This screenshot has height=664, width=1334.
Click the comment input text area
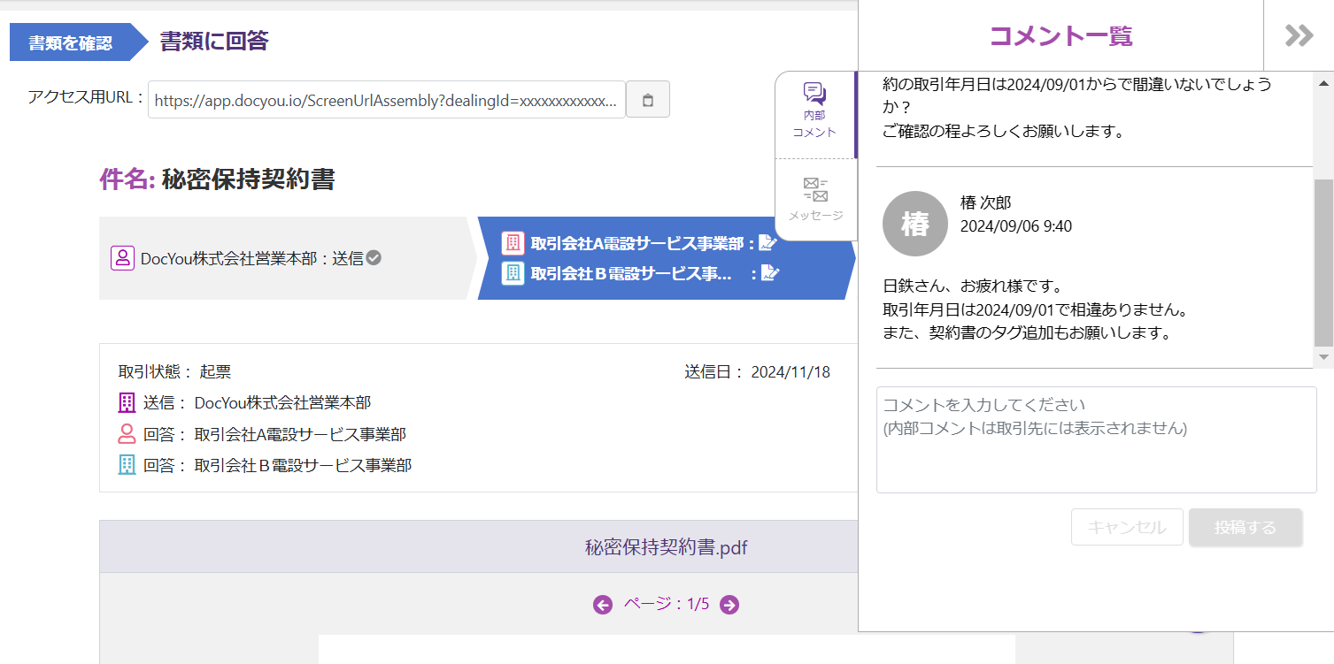pyautogui.click(x=1096, y=439)
